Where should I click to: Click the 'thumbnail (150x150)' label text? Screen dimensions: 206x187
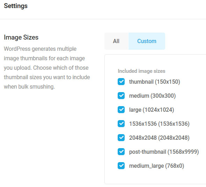click(154, 82)
